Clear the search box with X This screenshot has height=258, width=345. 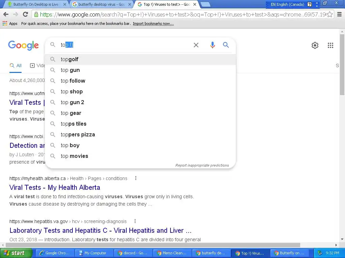(x=196, y=45)
